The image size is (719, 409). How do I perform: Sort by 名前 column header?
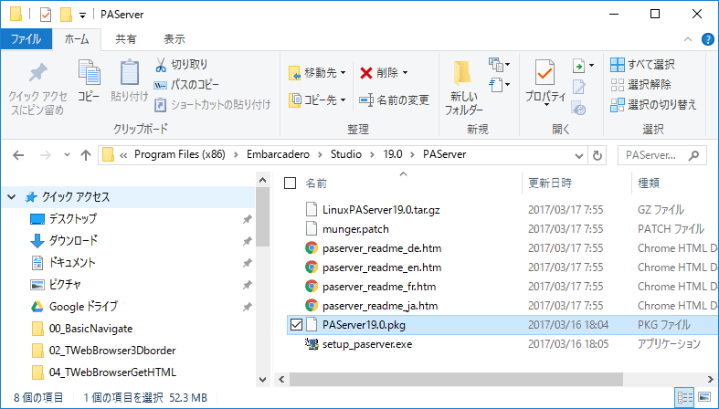(x=316, y=184)
